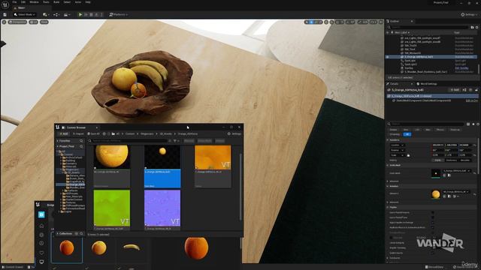
Task: Click the search icon beside Favorites
Action: coord(81,141)
